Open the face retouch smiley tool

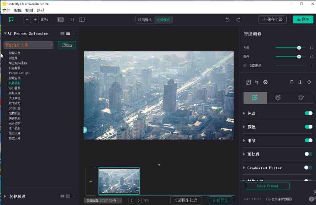(x=266, y=82)
